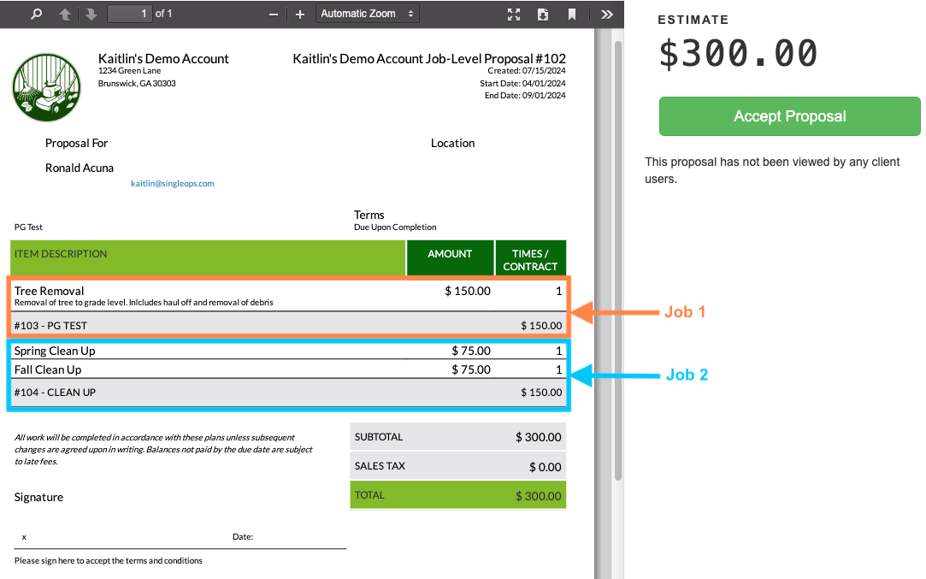Image resolution: width=926 pixels, height=579 pixels.
Task: Click the PDF viewer vertical scrollbar
Action: tap(616, 257)
